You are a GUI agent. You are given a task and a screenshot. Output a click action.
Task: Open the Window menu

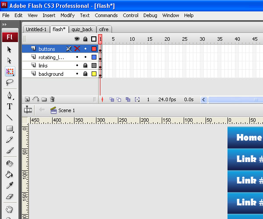click(171, 15)
